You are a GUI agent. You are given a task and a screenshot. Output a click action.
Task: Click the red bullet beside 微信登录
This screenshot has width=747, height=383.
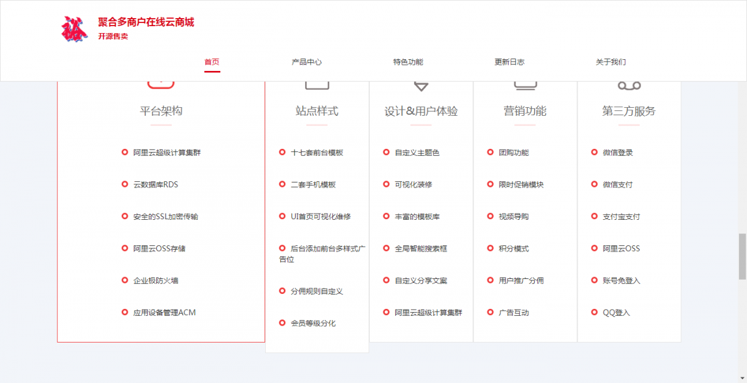(594, 152)
